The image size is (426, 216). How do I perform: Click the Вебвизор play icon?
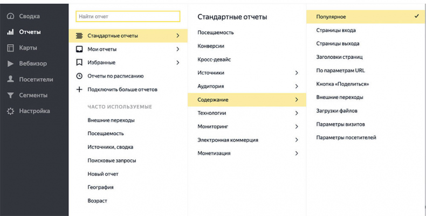10,64
